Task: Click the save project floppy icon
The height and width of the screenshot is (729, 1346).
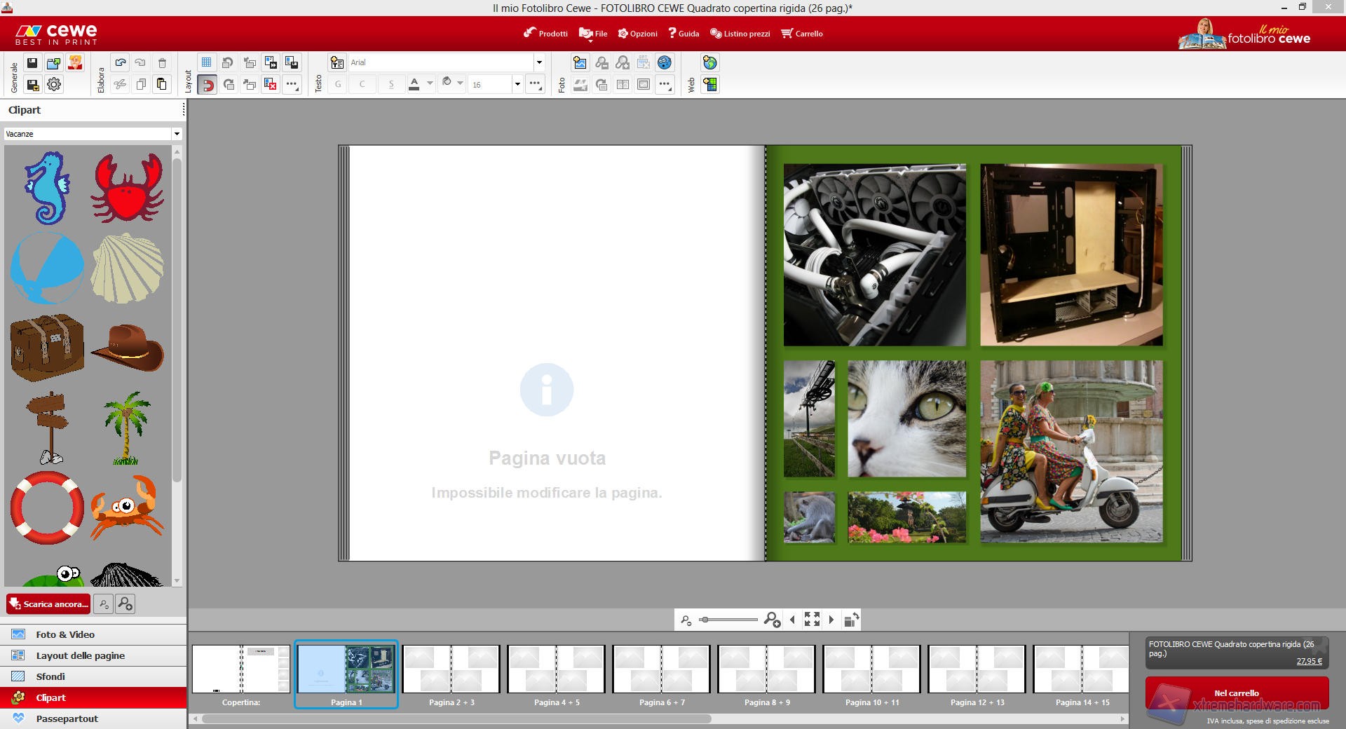Action: click(32, 63)
